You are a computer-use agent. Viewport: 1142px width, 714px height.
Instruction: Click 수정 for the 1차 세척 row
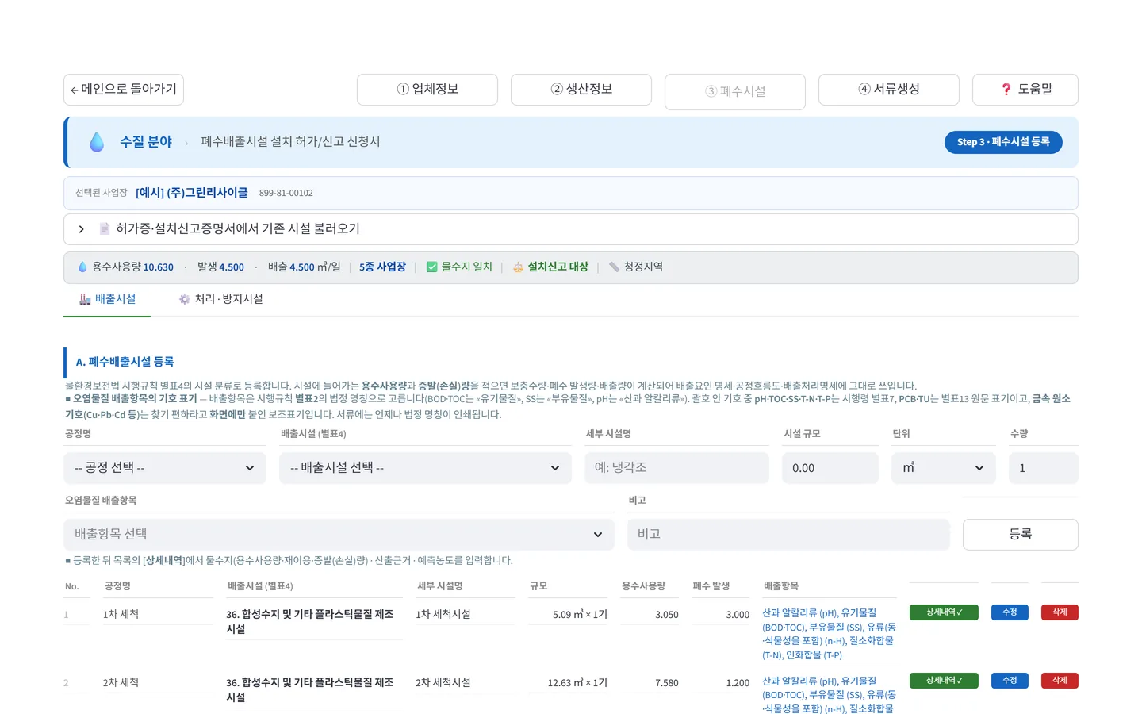point(1010,612)
